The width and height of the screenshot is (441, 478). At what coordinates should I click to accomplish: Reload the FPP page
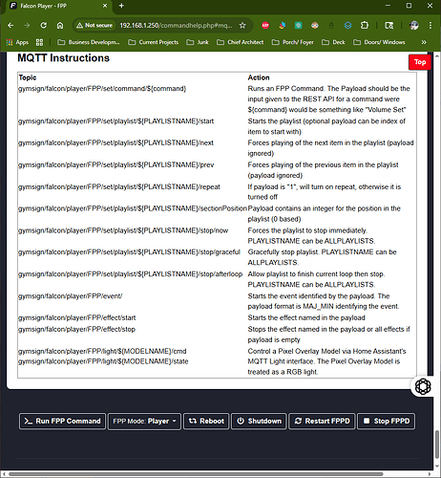(44, 26)
